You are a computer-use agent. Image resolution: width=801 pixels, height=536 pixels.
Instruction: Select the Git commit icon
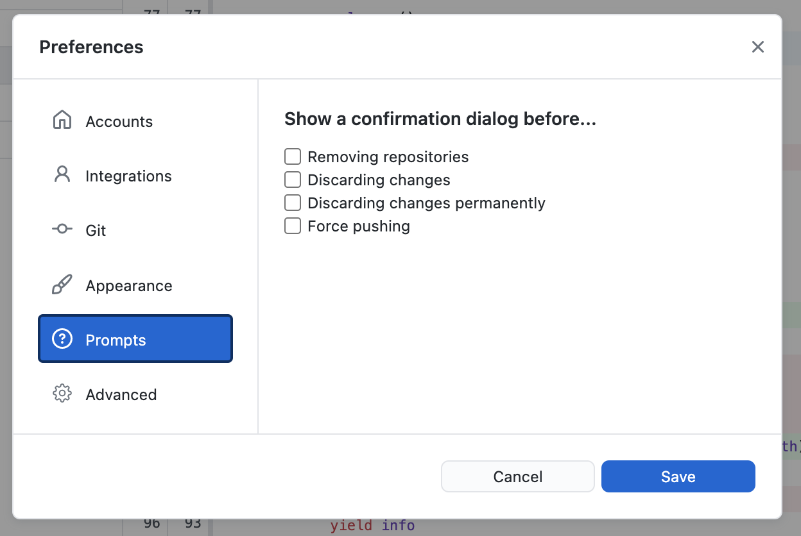pyautogui.click(x=62, y=230)
